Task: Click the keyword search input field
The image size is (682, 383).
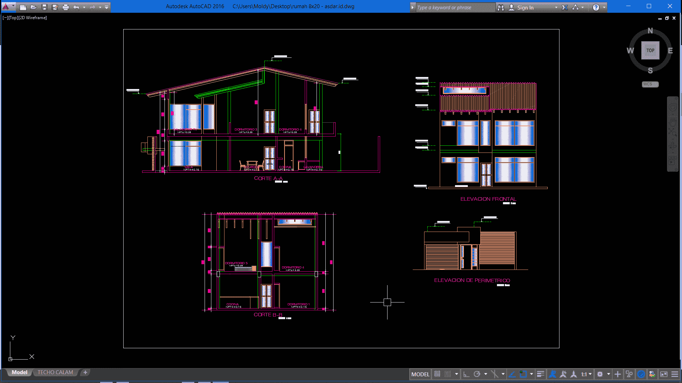Action: (x=455, y=7)
